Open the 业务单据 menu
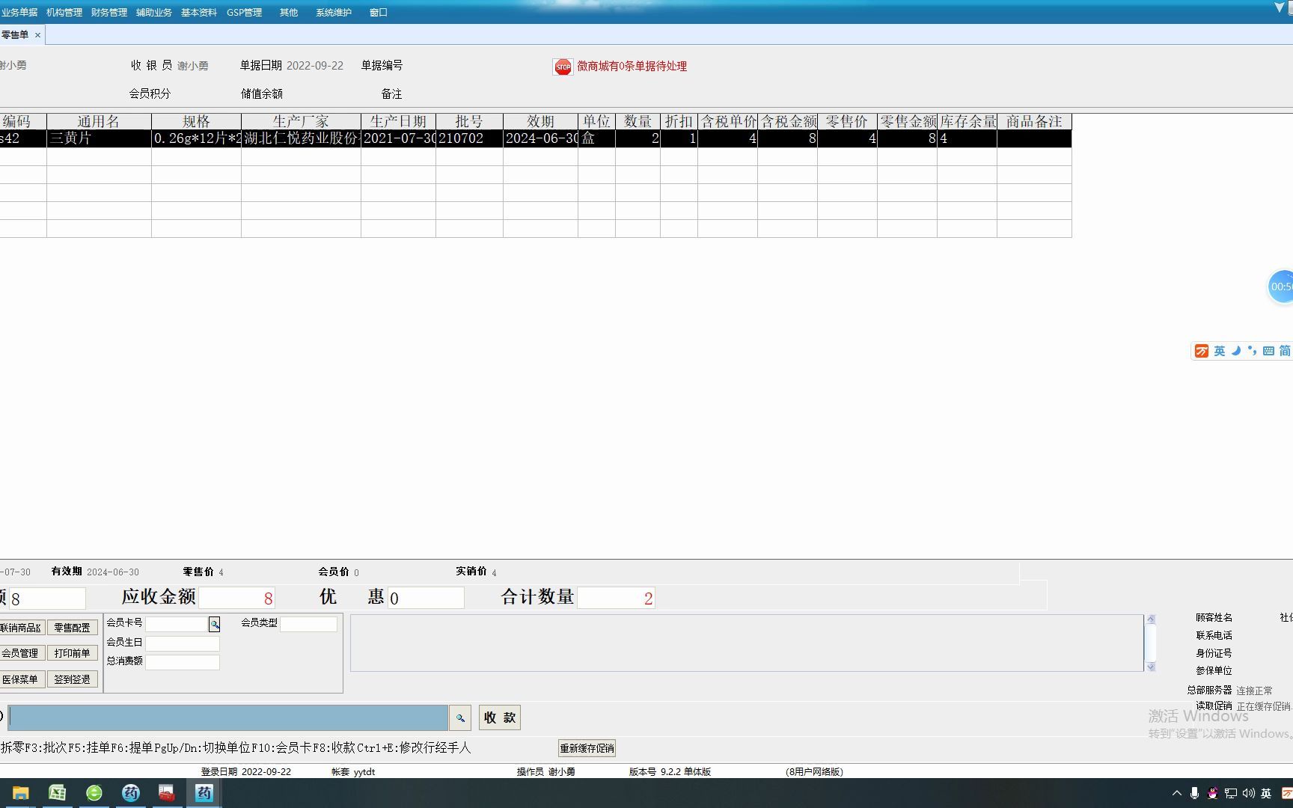 (x=19, y=13)
